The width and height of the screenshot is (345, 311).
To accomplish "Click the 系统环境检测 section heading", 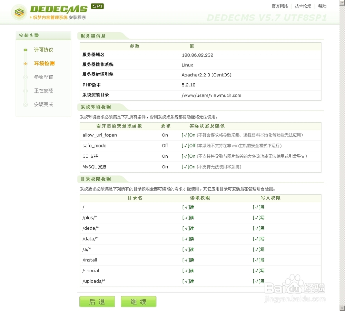I will click(96, 107).
